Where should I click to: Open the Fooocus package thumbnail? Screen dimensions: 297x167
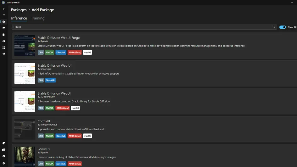(x=25, y=157)
